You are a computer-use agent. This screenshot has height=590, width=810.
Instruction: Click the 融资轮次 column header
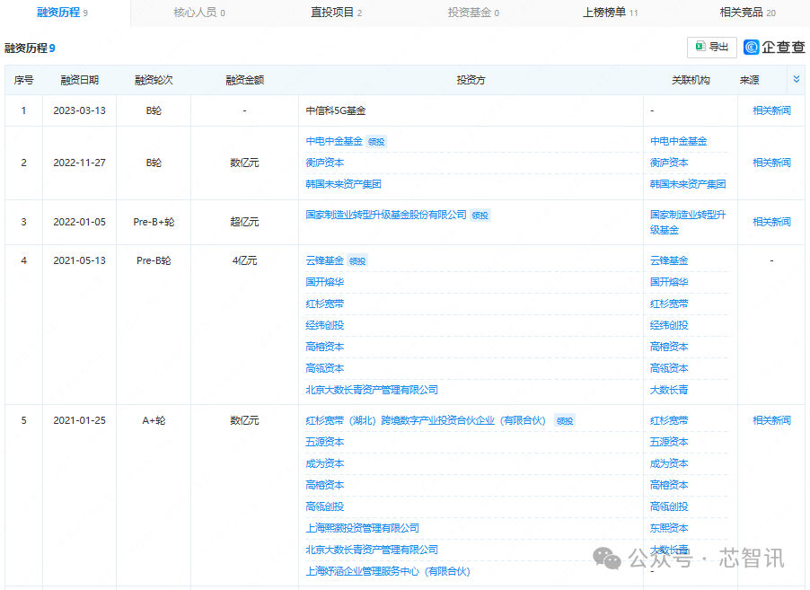[154, 80]
